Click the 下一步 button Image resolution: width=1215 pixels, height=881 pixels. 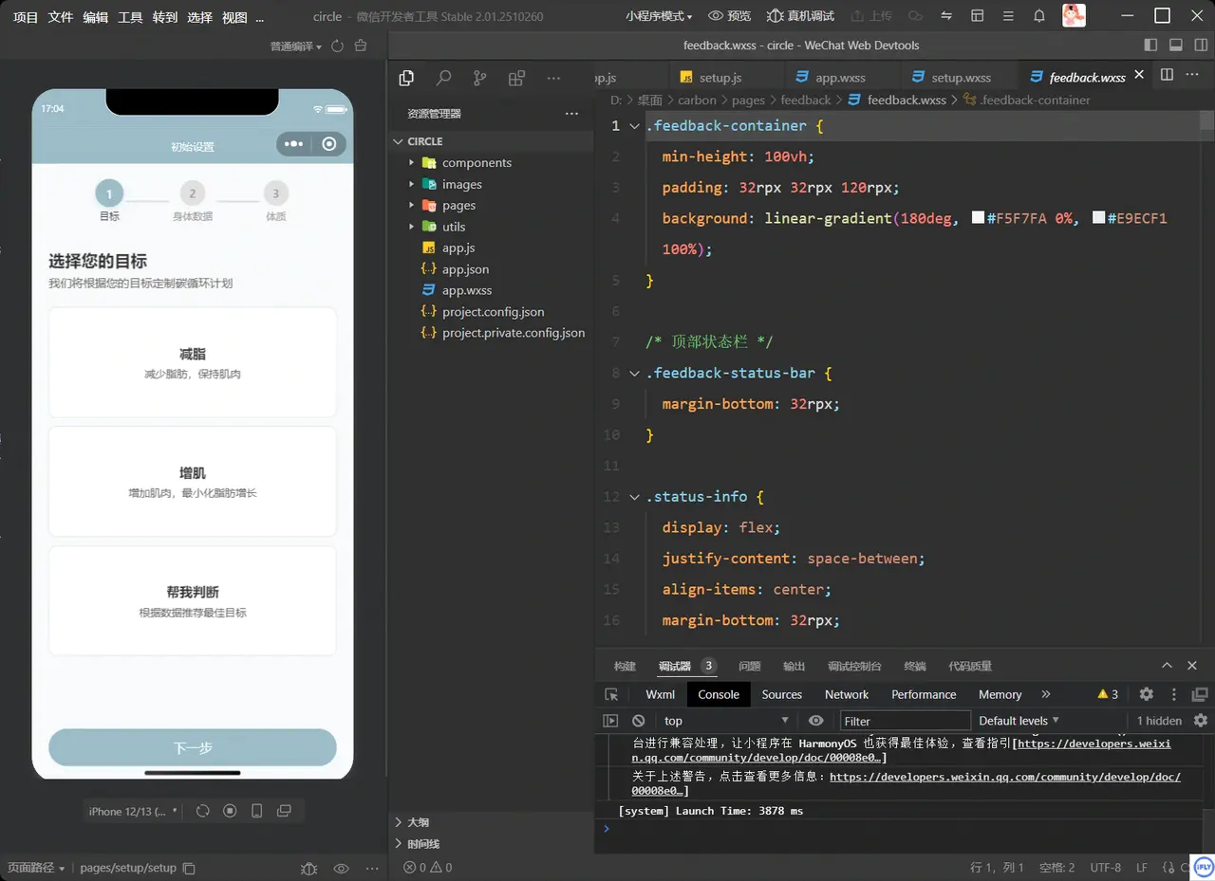(193, 747)
